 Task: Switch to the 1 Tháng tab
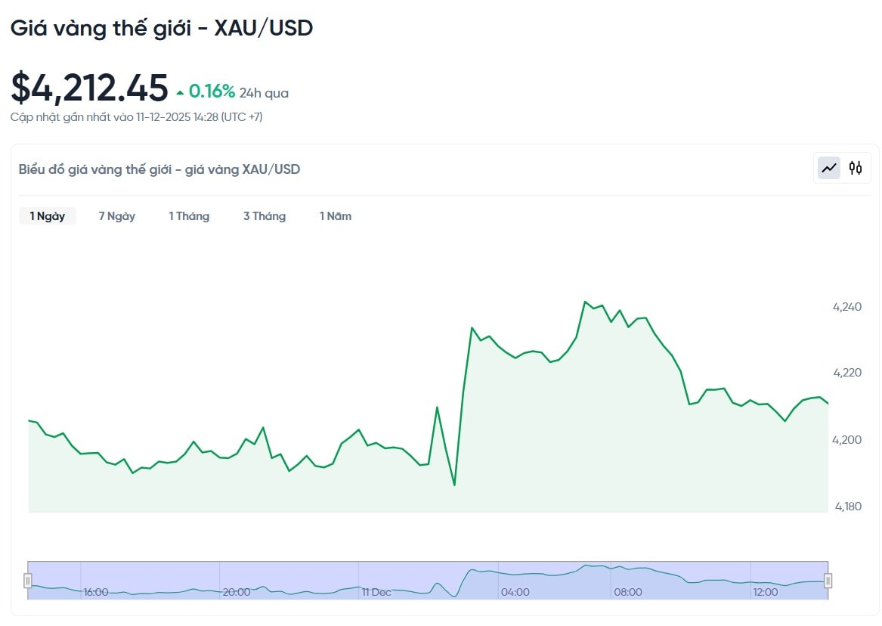point(189,216)
